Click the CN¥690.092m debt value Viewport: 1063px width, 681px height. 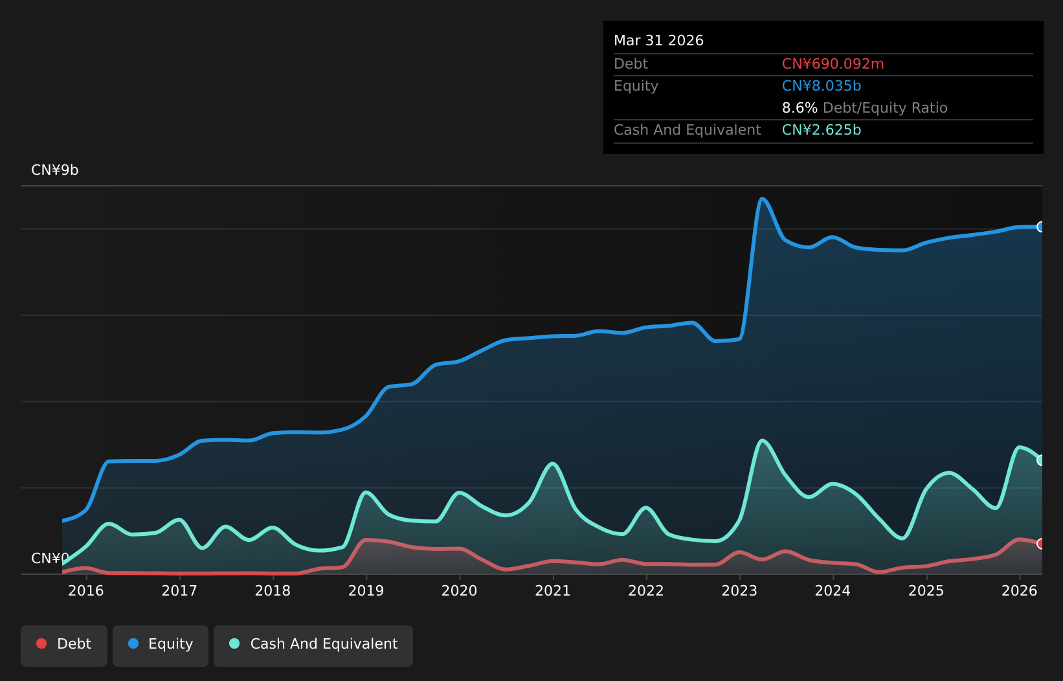click(x=833, y=64)
